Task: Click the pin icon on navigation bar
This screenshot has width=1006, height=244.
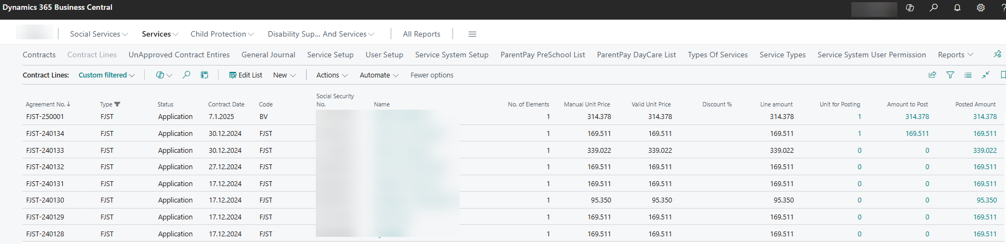Action: pos(997,54)
